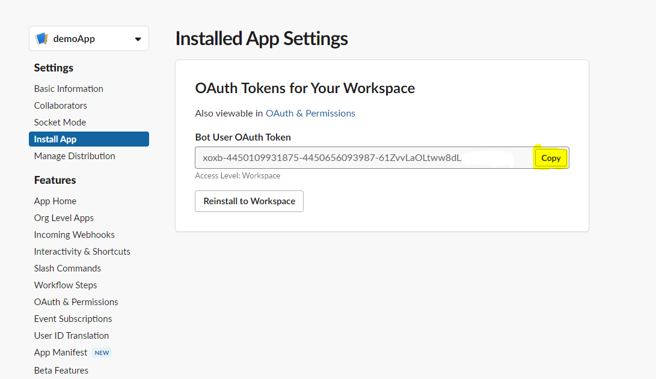656x379 pixels.
Task: Open App Manifest page
Action: click(x=61, y=352)
